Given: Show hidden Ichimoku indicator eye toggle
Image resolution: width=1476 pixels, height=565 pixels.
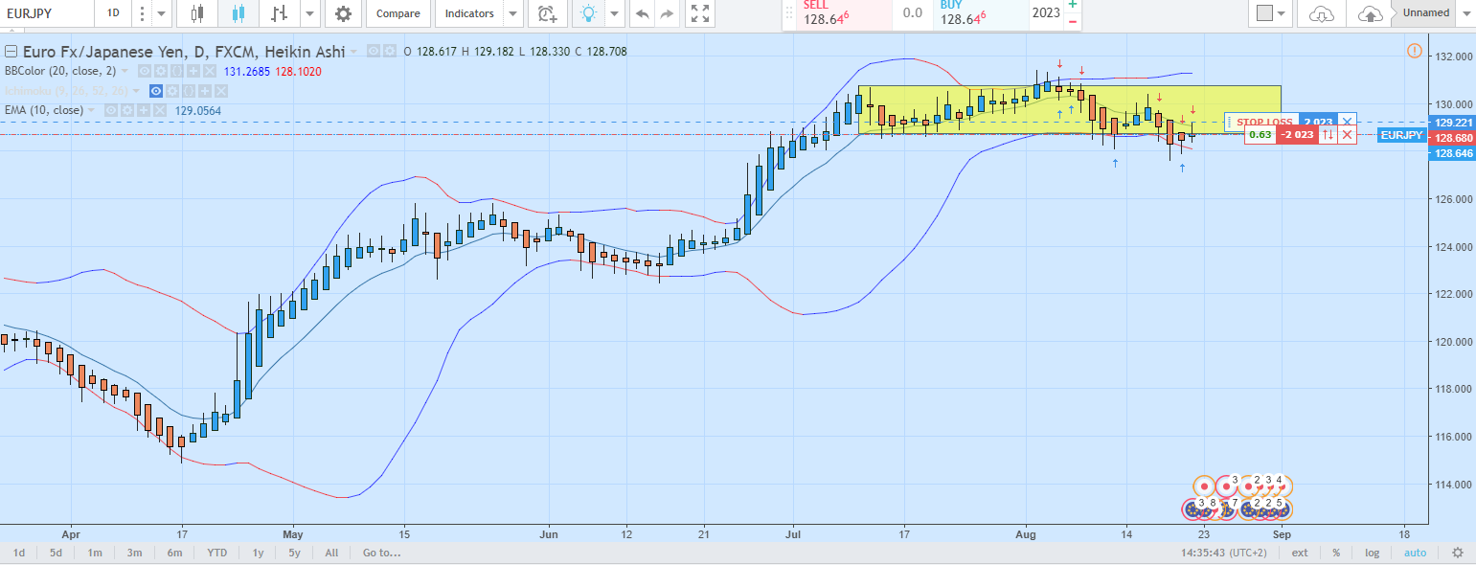Looking at the screenshot, I should tap(157, 91).
